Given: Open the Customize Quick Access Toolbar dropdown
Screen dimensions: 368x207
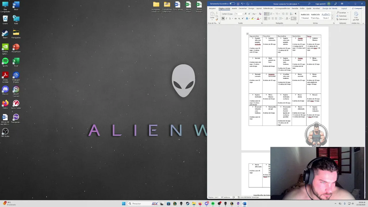Looking at the screenshot, I should [252, 4].
